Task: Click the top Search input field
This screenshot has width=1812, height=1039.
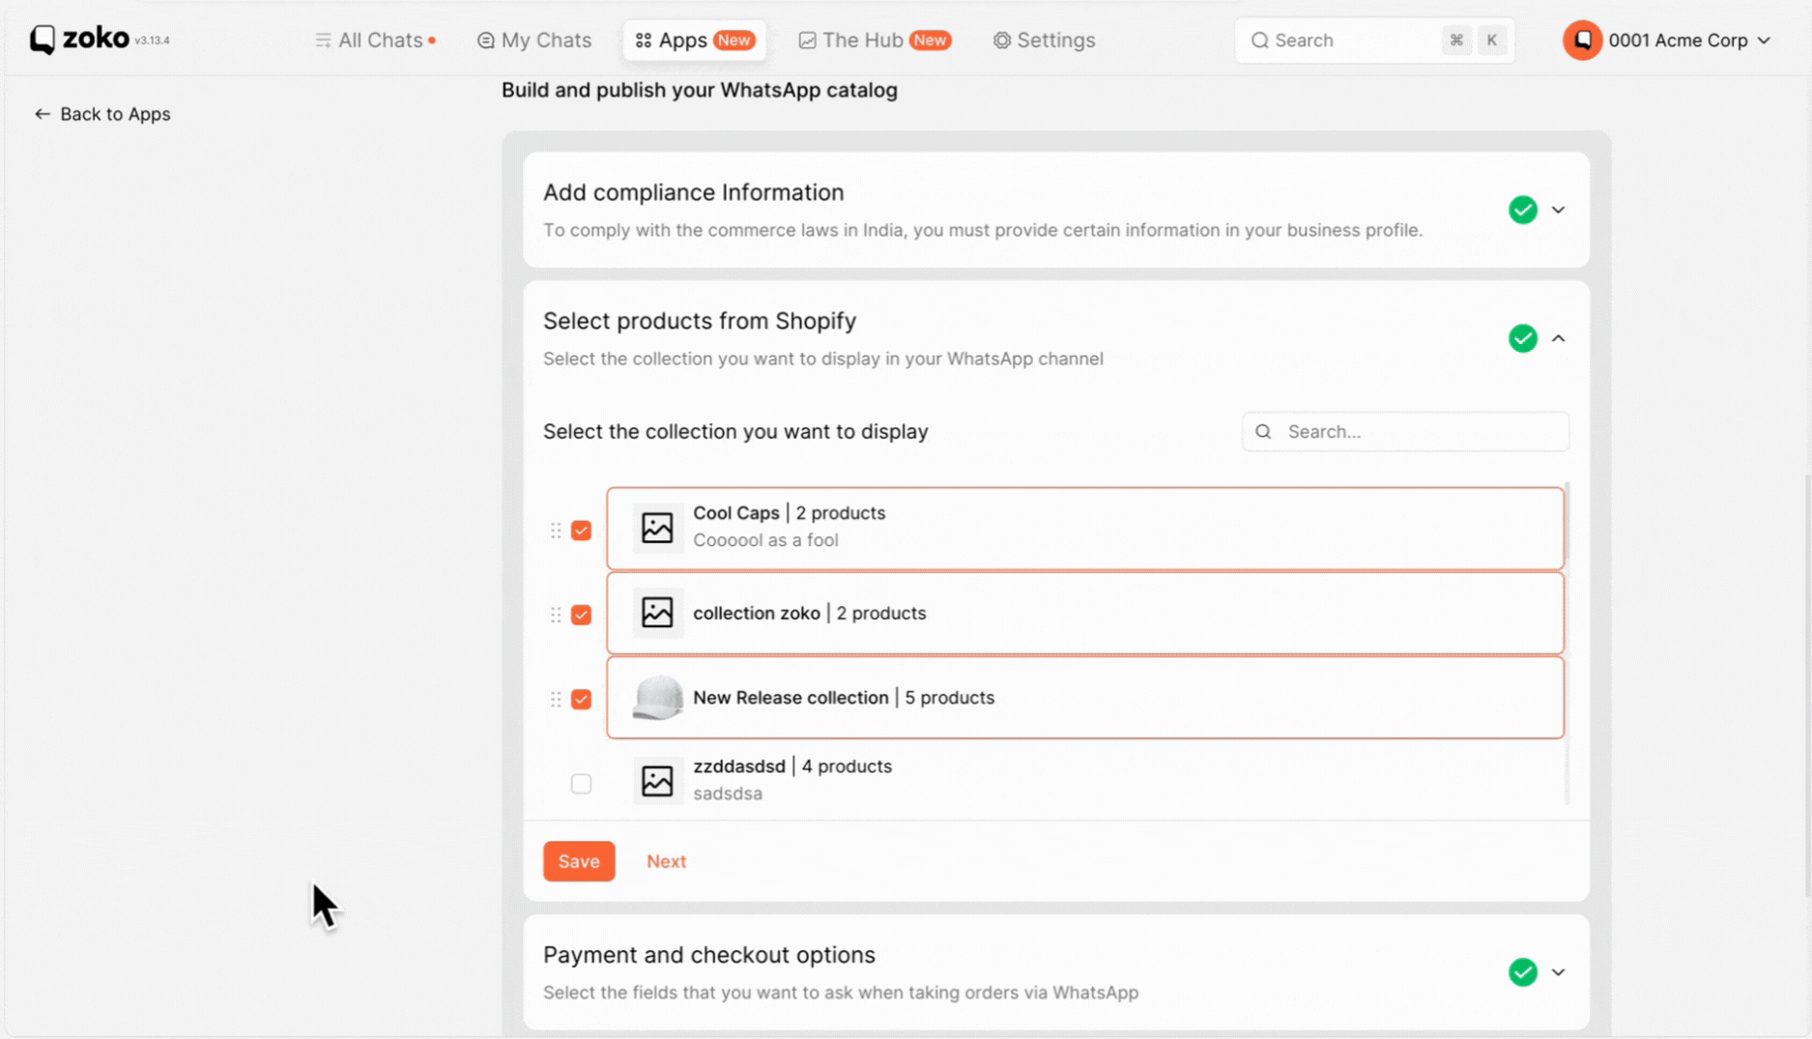Action: pyautogui.click(x=1373, y=40)
